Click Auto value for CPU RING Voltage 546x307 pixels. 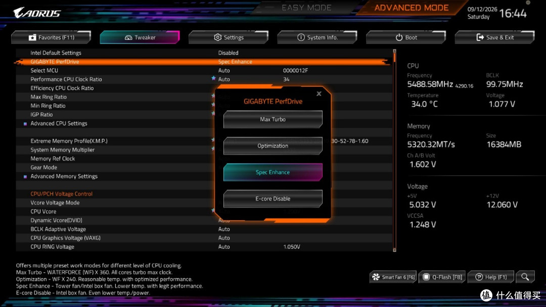click(224, 246)
